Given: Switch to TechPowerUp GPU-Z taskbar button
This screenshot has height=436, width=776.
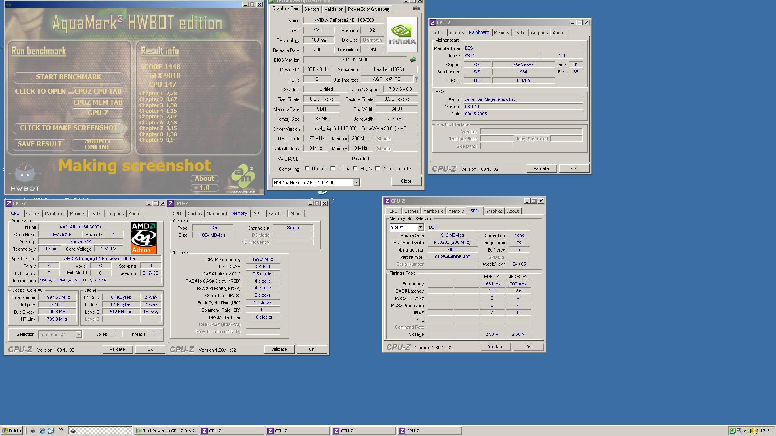Looking at the screenshot, I should coord(166,431).
